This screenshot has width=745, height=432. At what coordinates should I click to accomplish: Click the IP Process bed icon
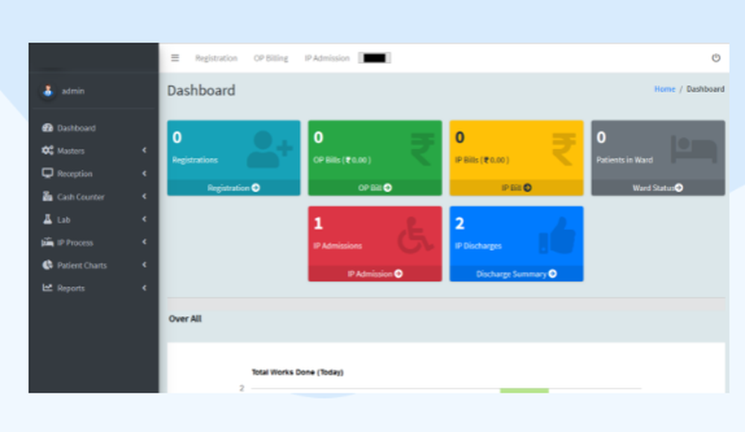pos(48,242)
